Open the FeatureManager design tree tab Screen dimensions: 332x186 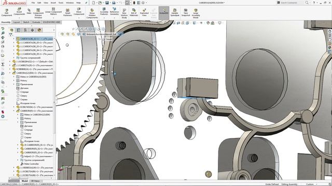[x=11, y=30]
